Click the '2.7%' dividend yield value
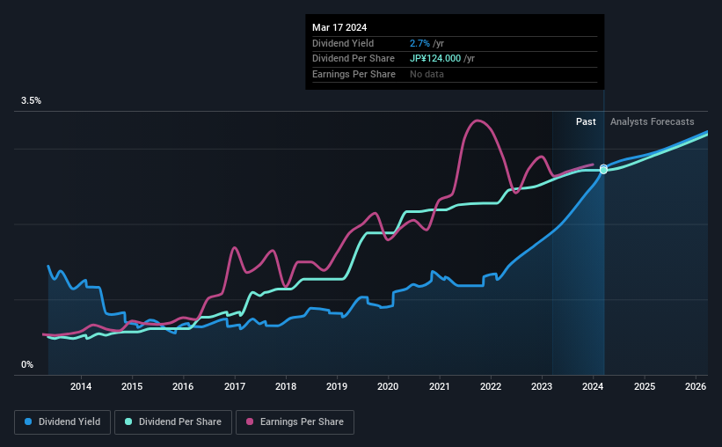This screenshot has width=722, height=447. (419, 43)
